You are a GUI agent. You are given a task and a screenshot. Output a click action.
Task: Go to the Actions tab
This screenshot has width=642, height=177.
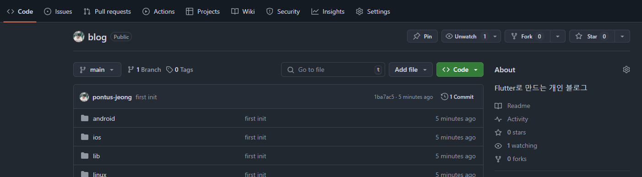pyautogui.click(x=158, y=11)
